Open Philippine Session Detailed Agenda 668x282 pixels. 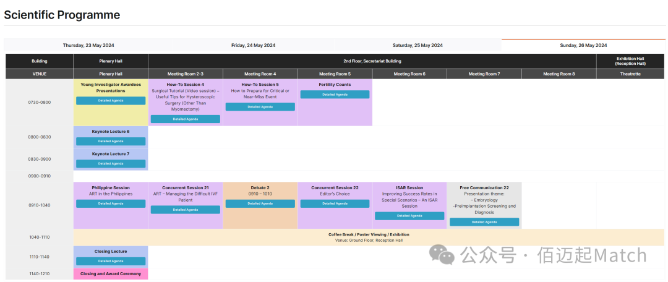click(x=111, y=203)
